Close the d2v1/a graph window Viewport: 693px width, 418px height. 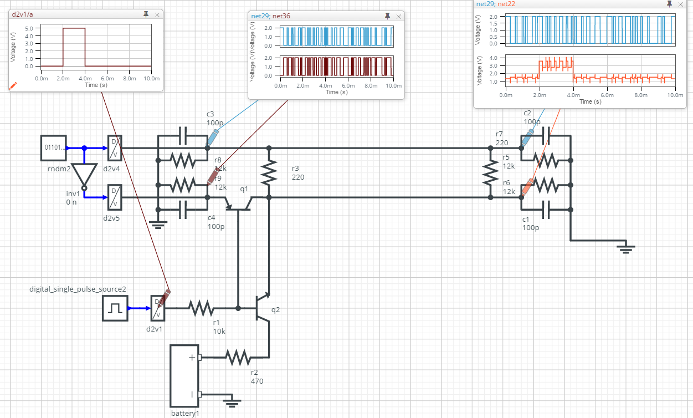point(157,14)
